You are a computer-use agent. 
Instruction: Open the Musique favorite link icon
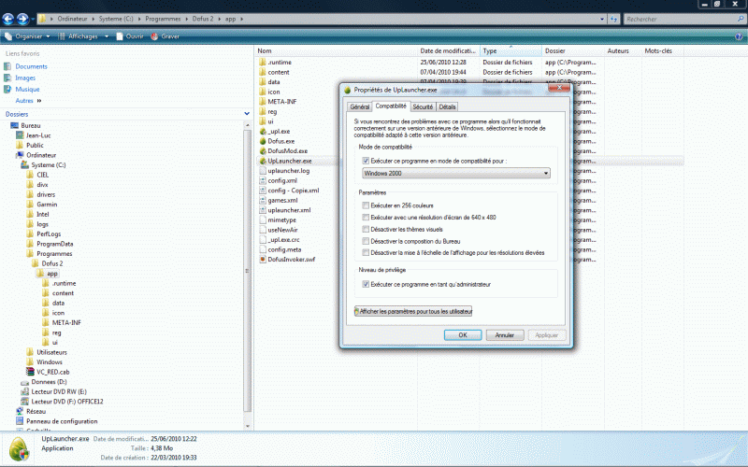pos(7,89)
